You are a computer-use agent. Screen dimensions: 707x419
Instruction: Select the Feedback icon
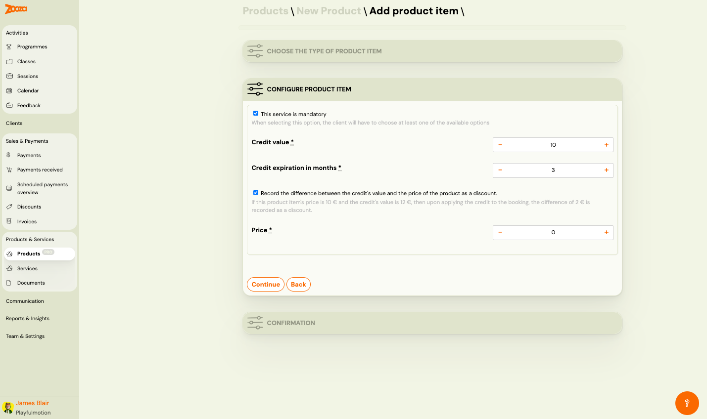click(10, 105)
